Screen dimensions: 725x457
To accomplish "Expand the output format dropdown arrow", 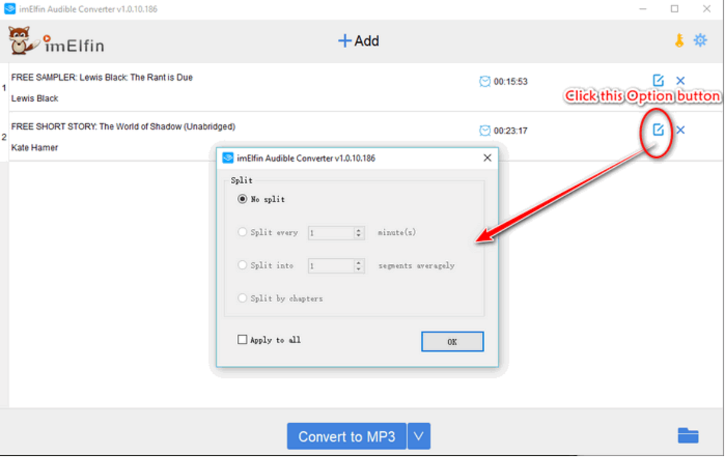I will [419, 436].
